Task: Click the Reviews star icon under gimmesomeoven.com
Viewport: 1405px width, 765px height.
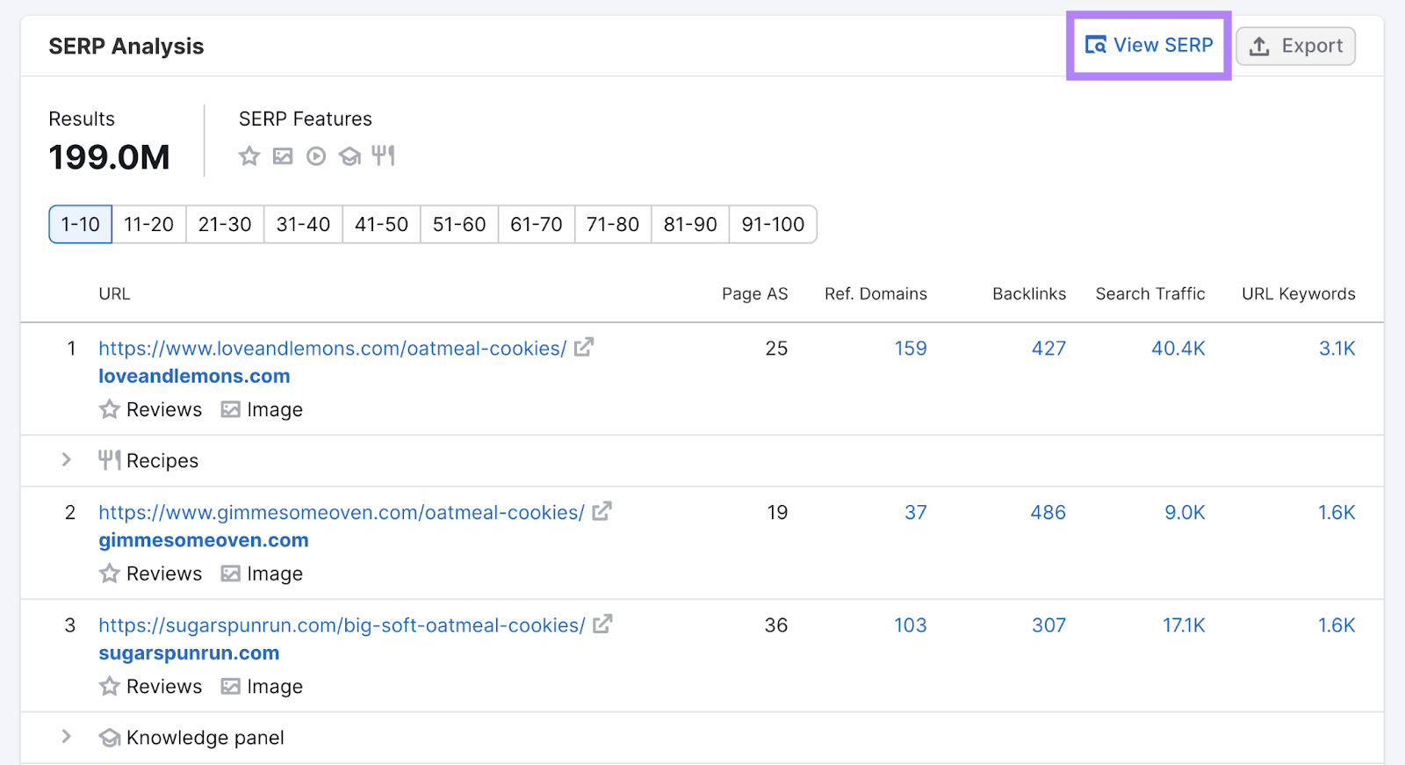Action: 109,574
